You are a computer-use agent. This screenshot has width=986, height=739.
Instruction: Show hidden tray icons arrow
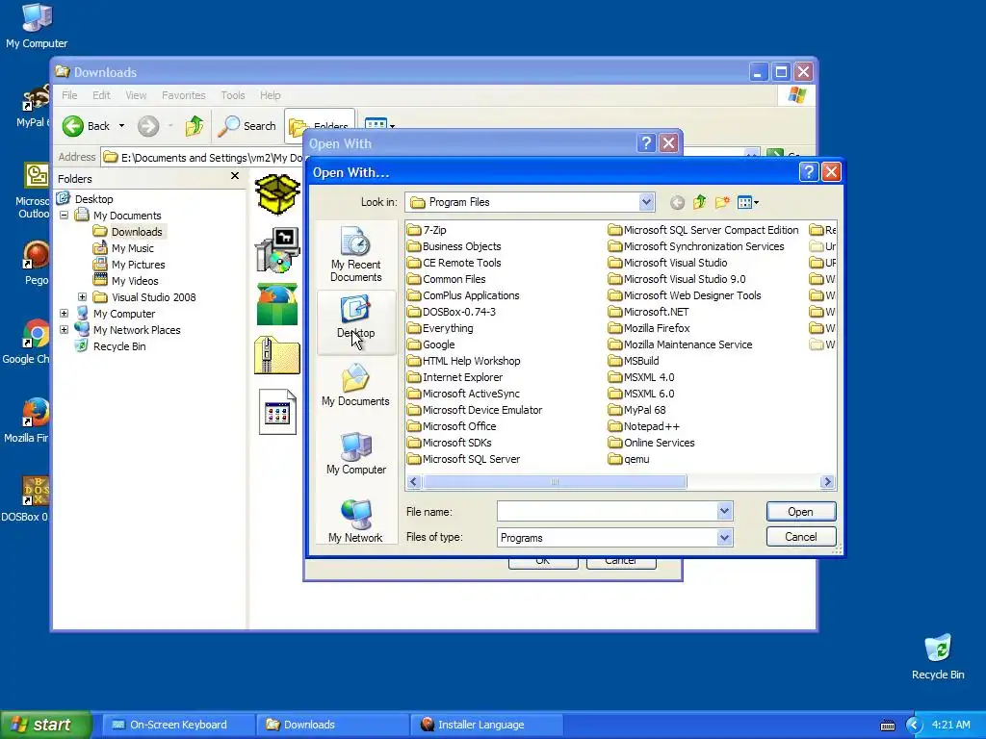click(914, 725)
